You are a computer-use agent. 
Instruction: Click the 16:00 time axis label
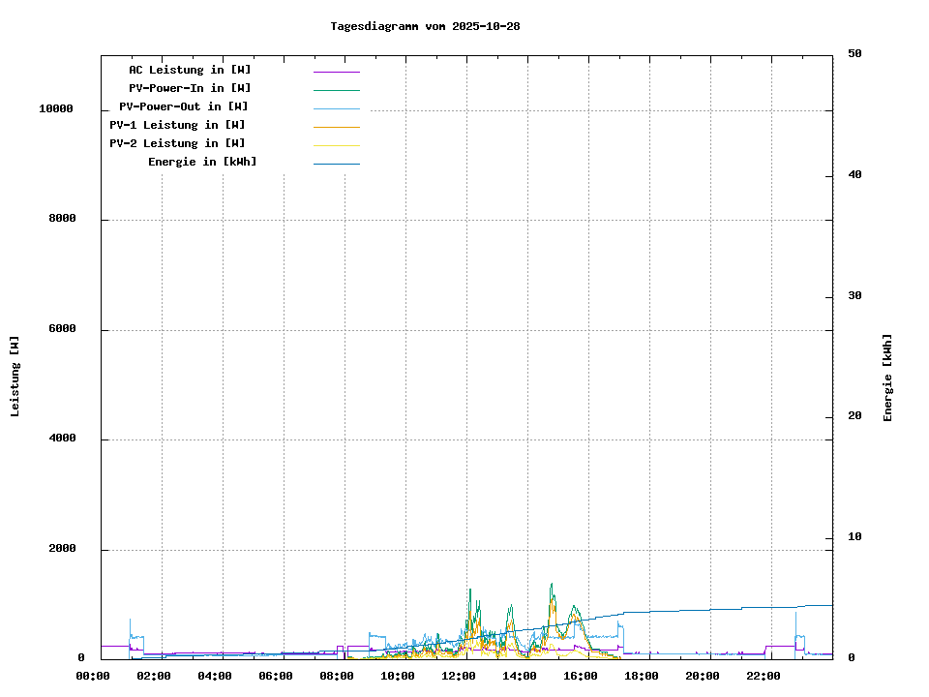pos(581,676)
